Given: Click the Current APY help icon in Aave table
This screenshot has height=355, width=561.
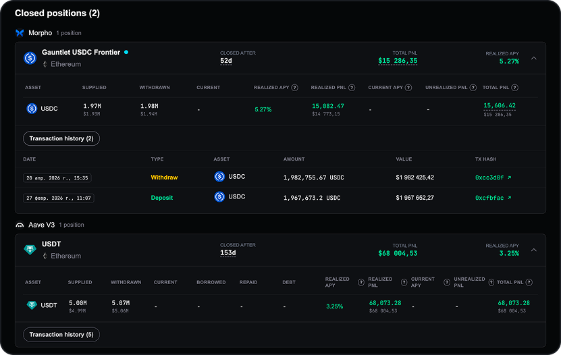Looking at the screenshot, I should coord(447,282).
